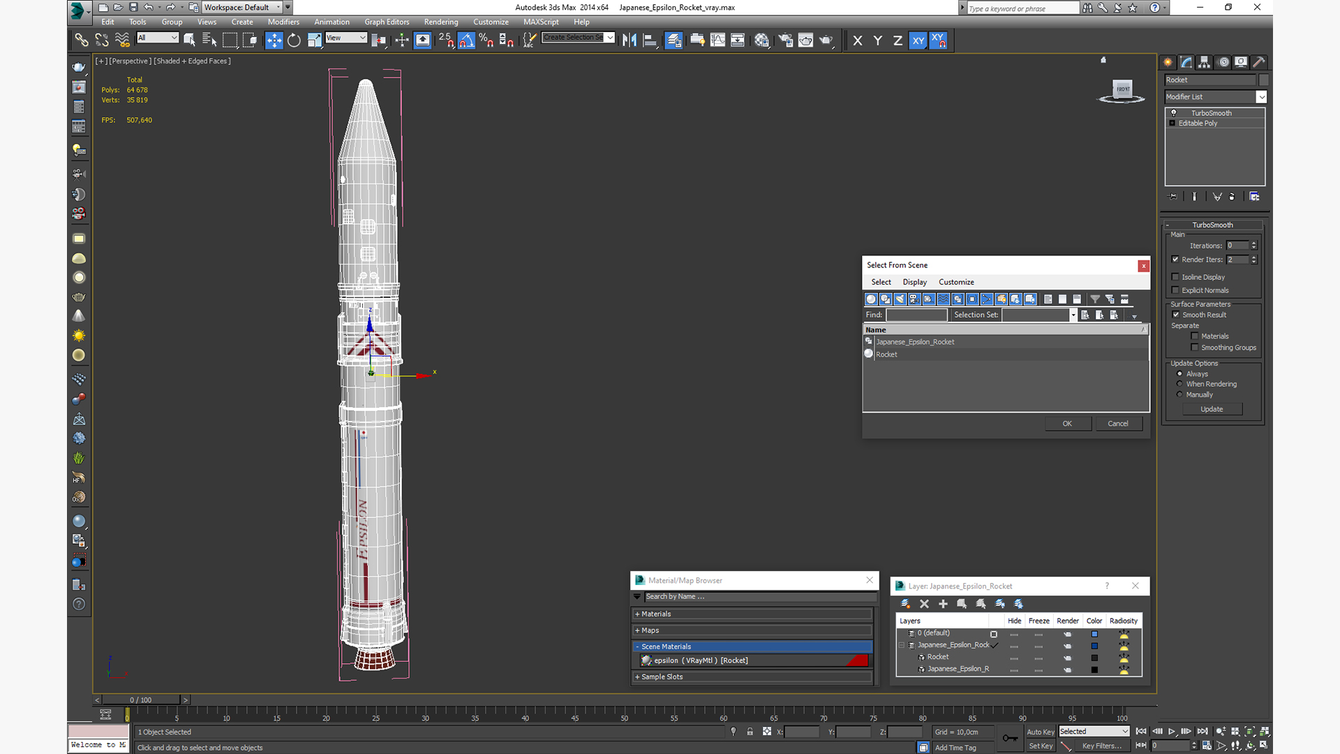Activate the Rotate tool
Screen dimensions: 1340x754
294,40
